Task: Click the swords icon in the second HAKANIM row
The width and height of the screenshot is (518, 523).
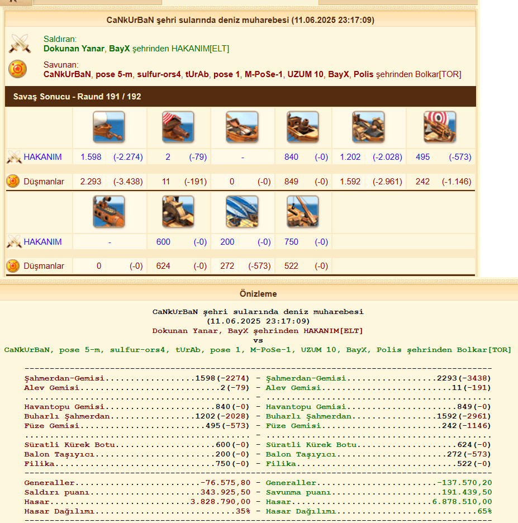Action: click(14, 242)
